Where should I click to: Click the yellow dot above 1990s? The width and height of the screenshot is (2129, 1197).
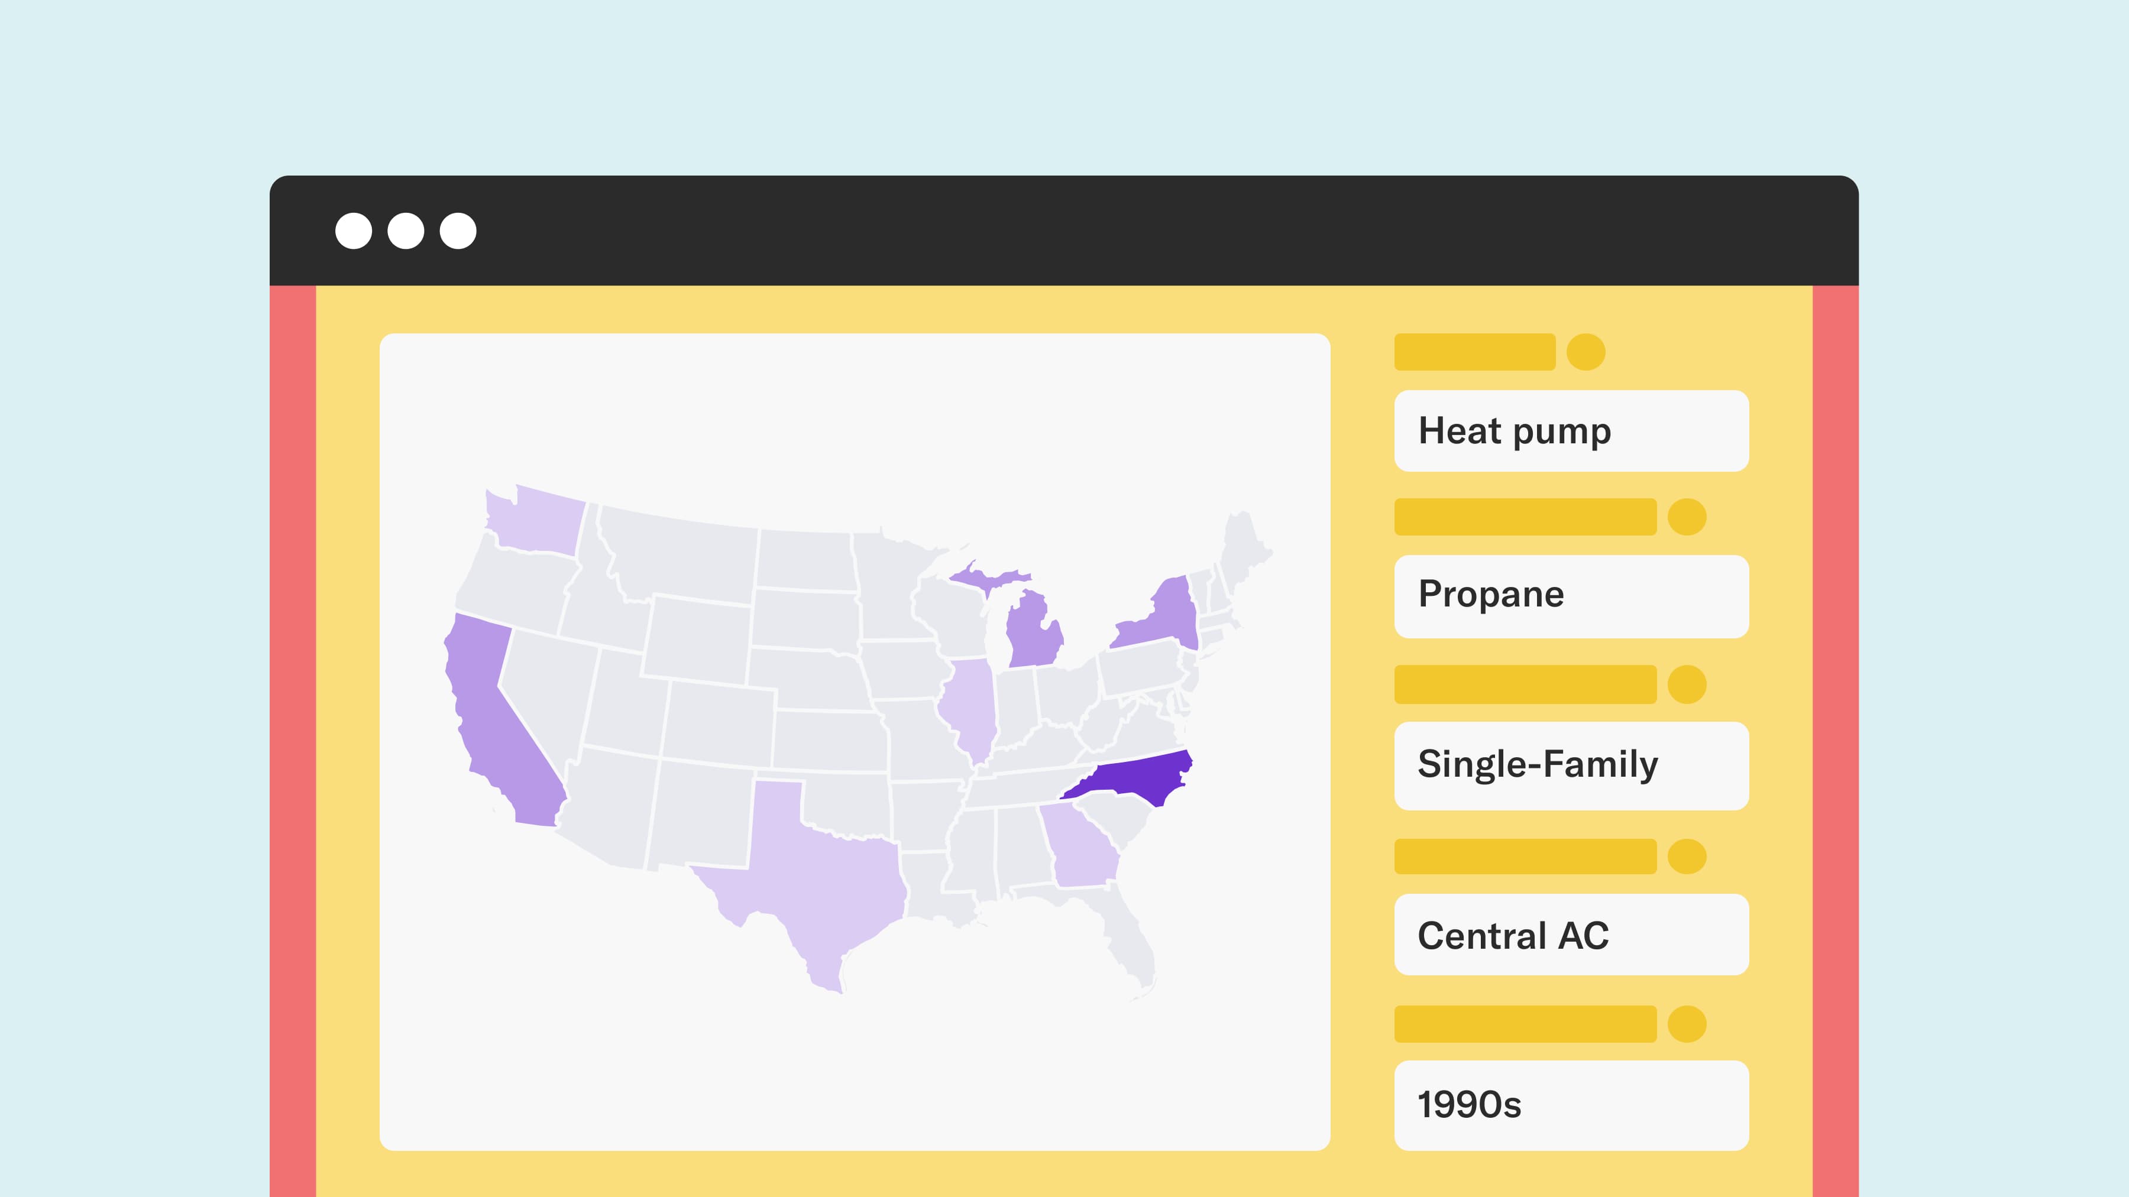click(1687, 1024)
